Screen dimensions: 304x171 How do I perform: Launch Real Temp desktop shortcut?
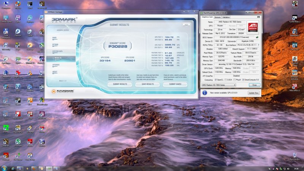click(x=18, y=129)
